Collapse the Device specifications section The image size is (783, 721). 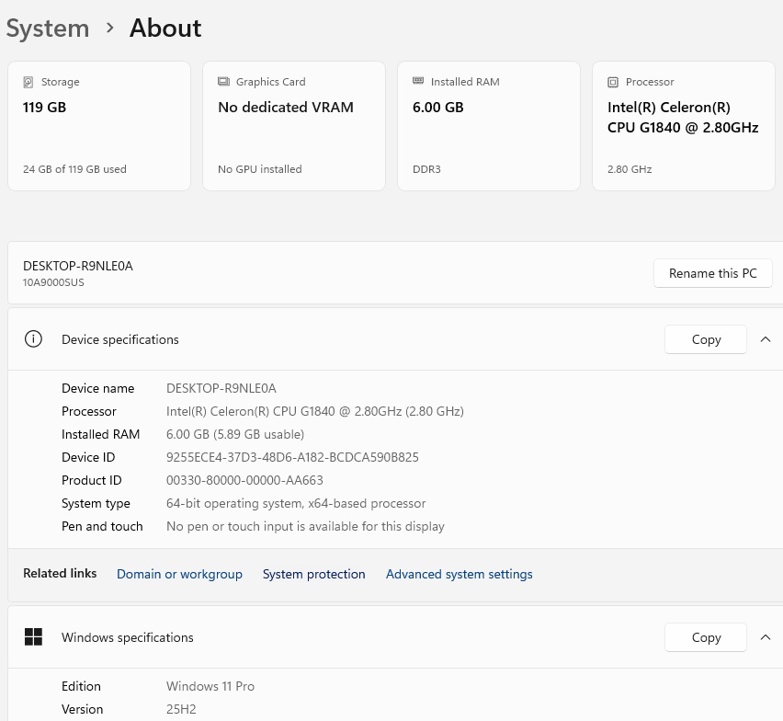(765, 339)
